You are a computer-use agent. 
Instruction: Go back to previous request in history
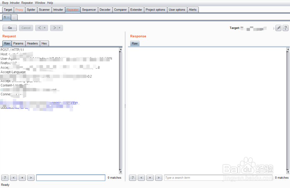(x=39, y=28)
